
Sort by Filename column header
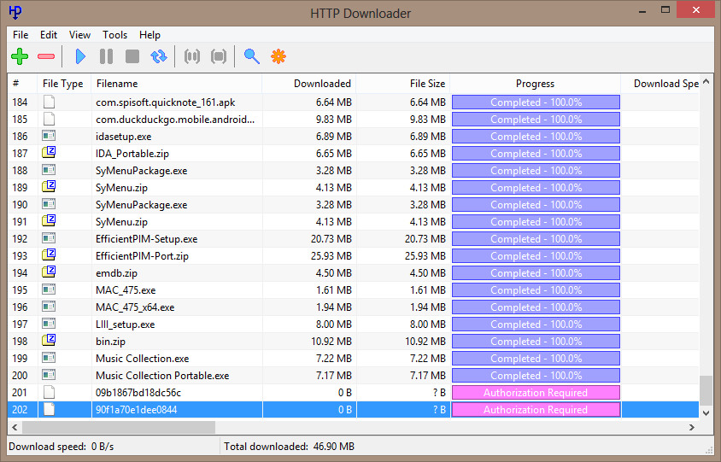point(177,84)
